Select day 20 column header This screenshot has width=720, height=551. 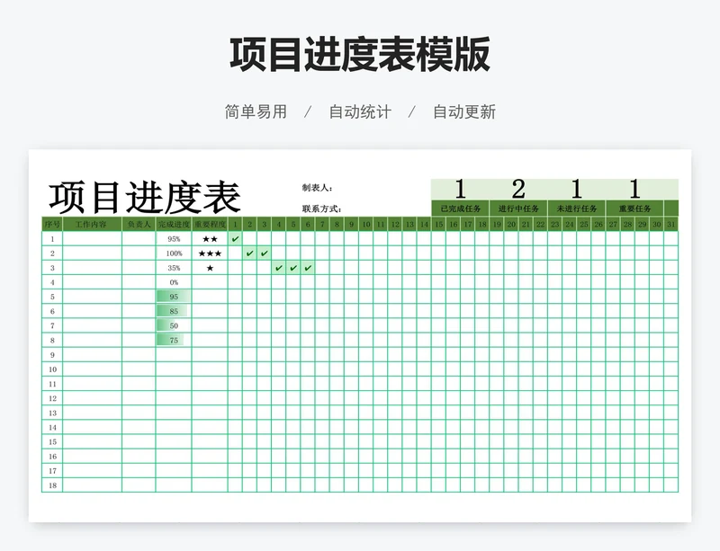coord(511,225)
